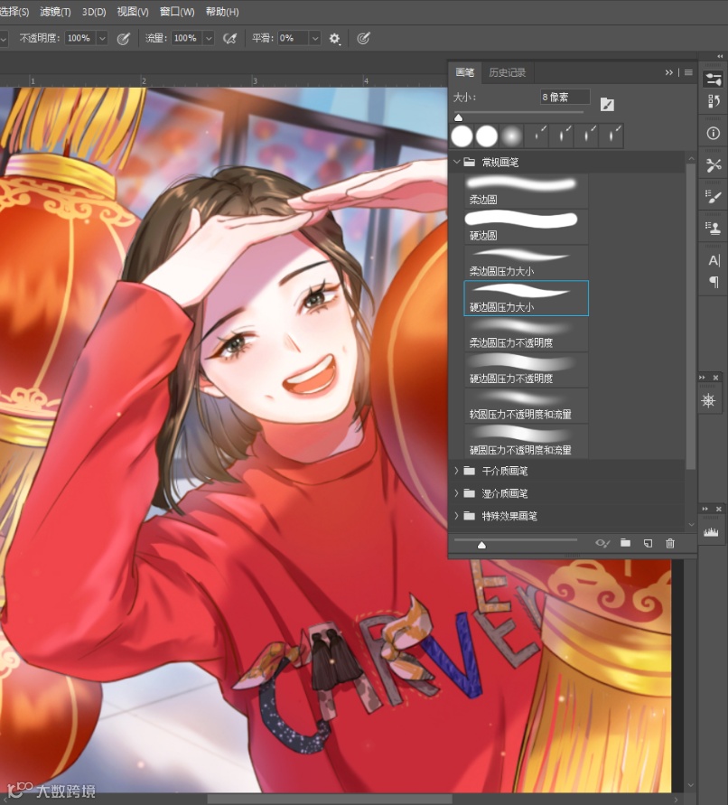Collapse right dock with top double-arrow
Image resolution: width=728 pixels, height=805 pixels.
(720, 56)
